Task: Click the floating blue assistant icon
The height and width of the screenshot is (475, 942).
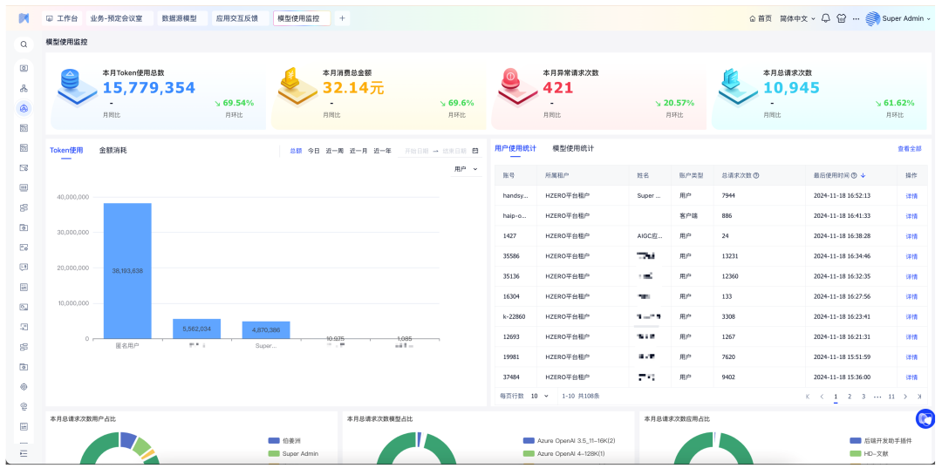Action: [925, 419]
